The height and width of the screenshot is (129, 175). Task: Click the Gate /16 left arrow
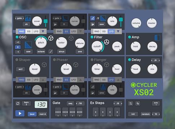click(76, 104)
